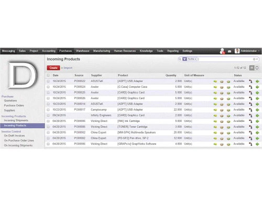262x197 pixels.
Task: Click yellow arrow icon on GrapWorks Software row
Action: click(215, 144)
